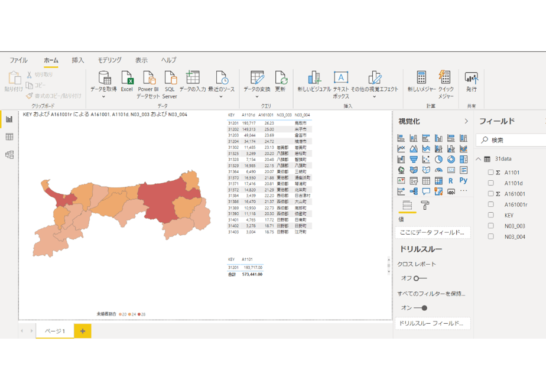Open the Model view icon in sidebar
Image resolution: width=546 pixels, height=390 pixels.
pos(9,155)
